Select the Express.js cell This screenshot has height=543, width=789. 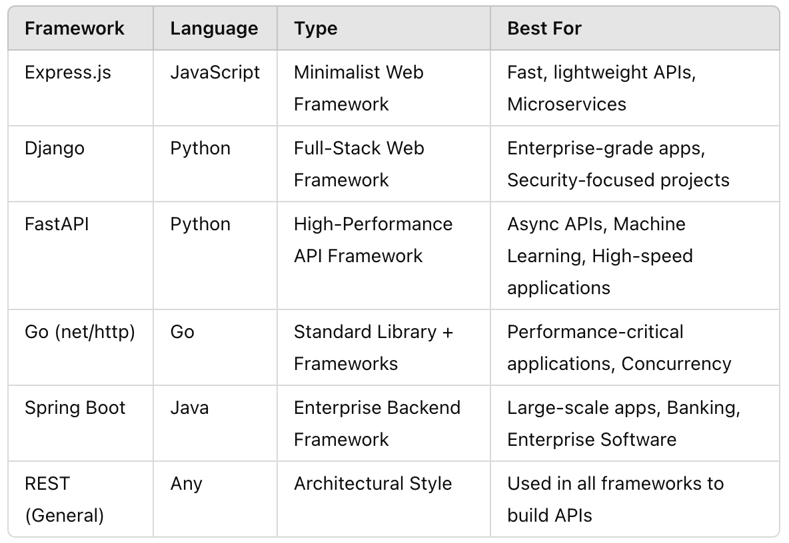[68, 73]
